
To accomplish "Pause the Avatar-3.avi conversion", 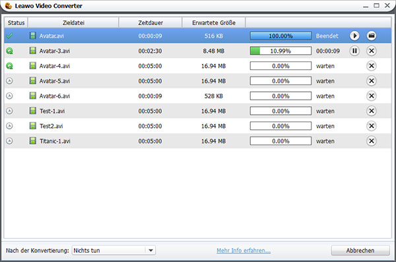I will tap(354, 51).
